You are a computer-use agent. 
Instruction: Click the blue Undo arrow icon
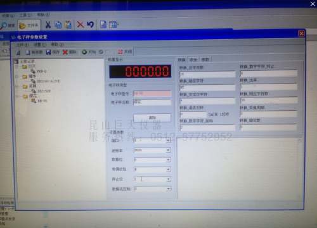pyautogui.click(x=91, y=25)
